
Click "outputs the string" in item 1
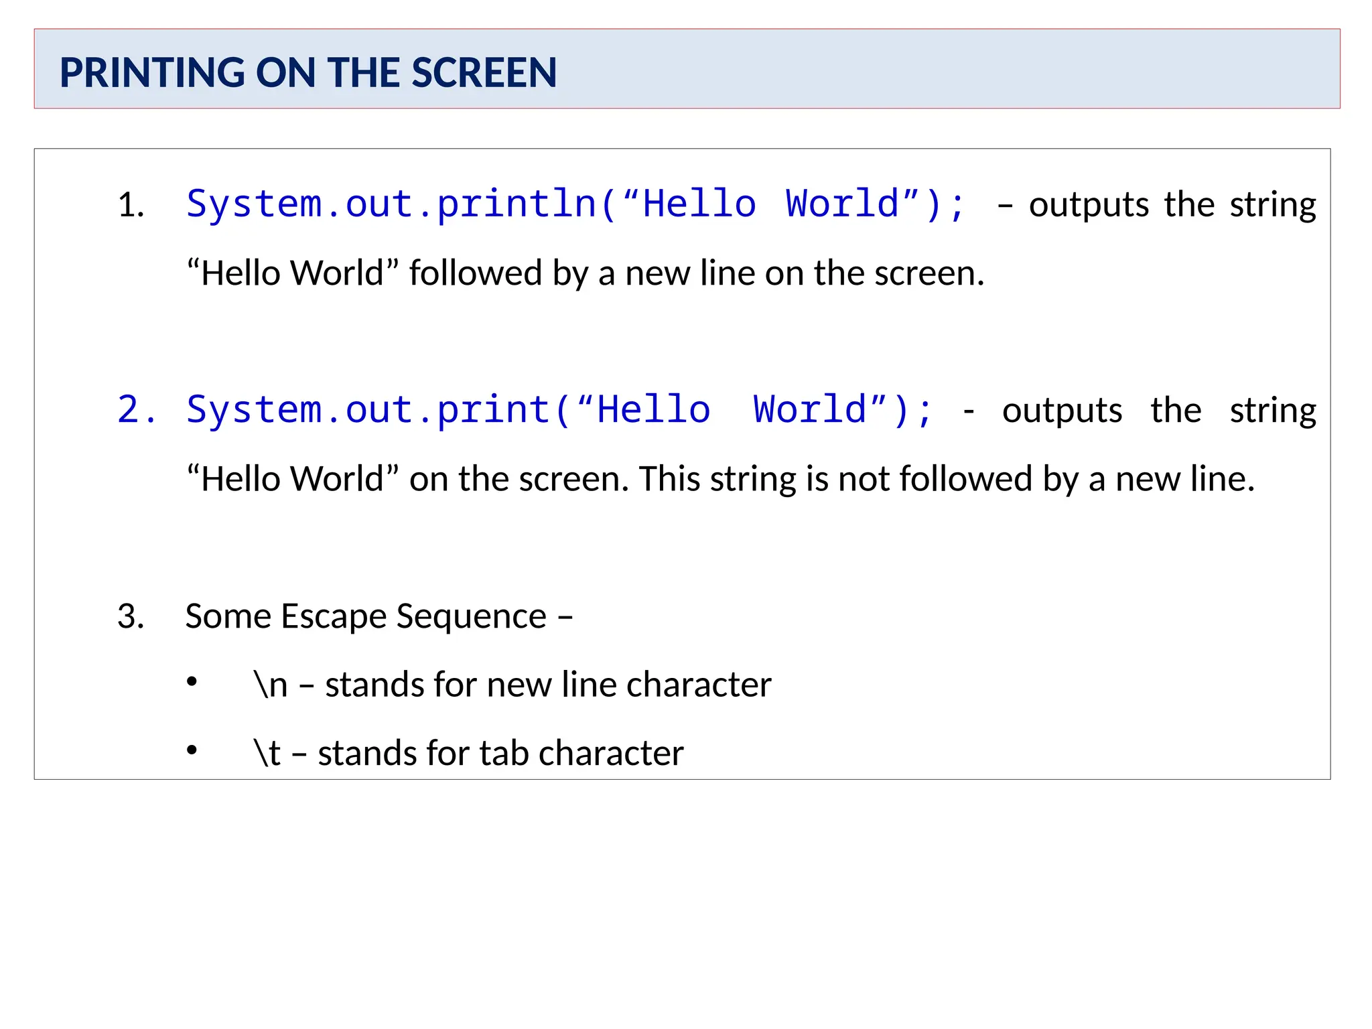(x=1172, y=205)
